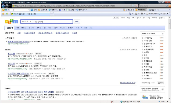Viewport: 172px width, 104px height.
Task: Click the 사이트보안 toolbar button
Action: (x=140, y=10)
